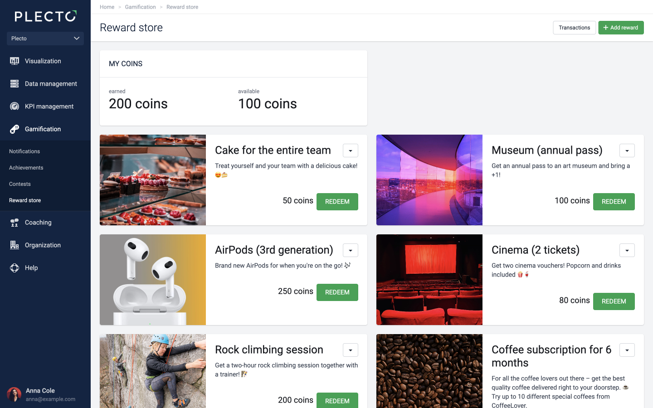The width and height of the screenshot is (653, 408).
Task: Expand options for Rock climbing session
Action: (x=351, y=350)
